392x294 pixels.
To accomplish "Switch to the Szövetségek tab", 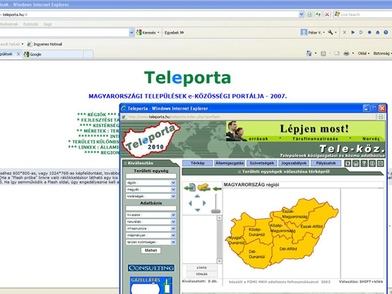I will coord(262,163).
